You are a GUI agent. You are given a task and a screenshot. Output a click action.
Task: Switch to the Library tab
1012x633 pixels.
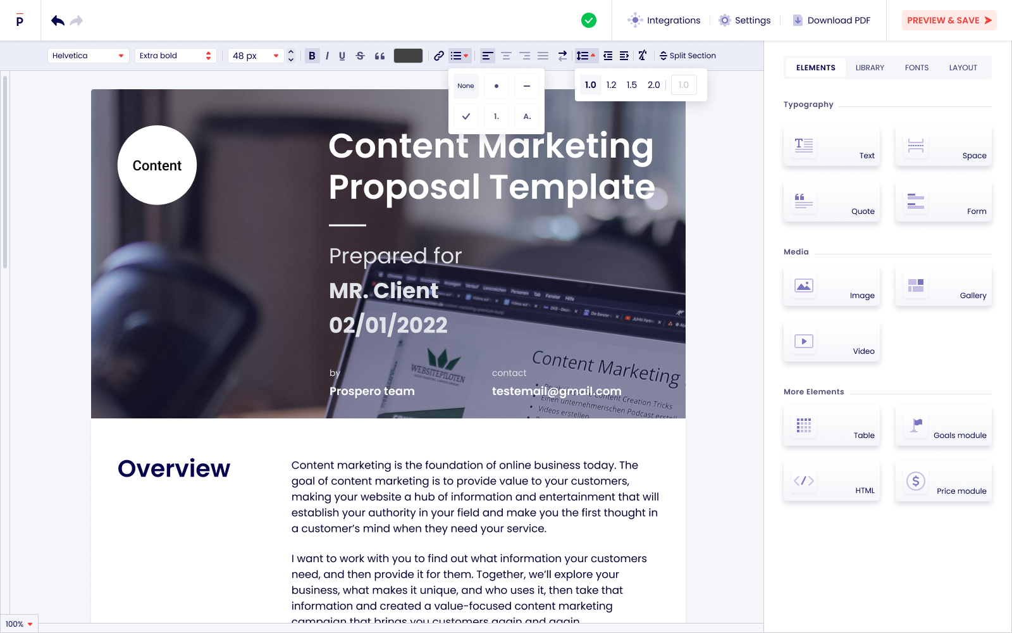pos(870,67)
